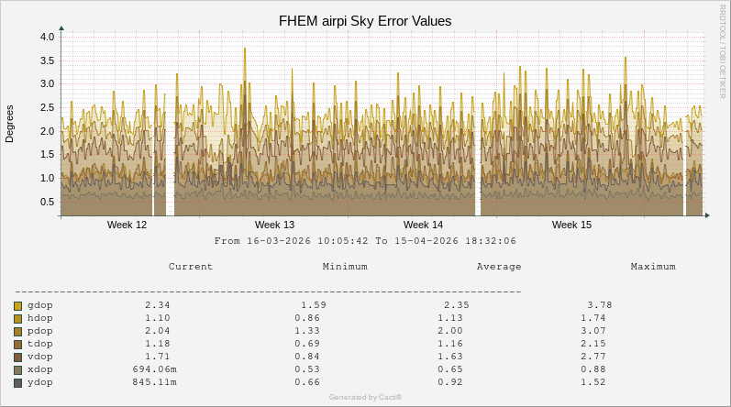Click the Week 12 axis label

[127, 225]
